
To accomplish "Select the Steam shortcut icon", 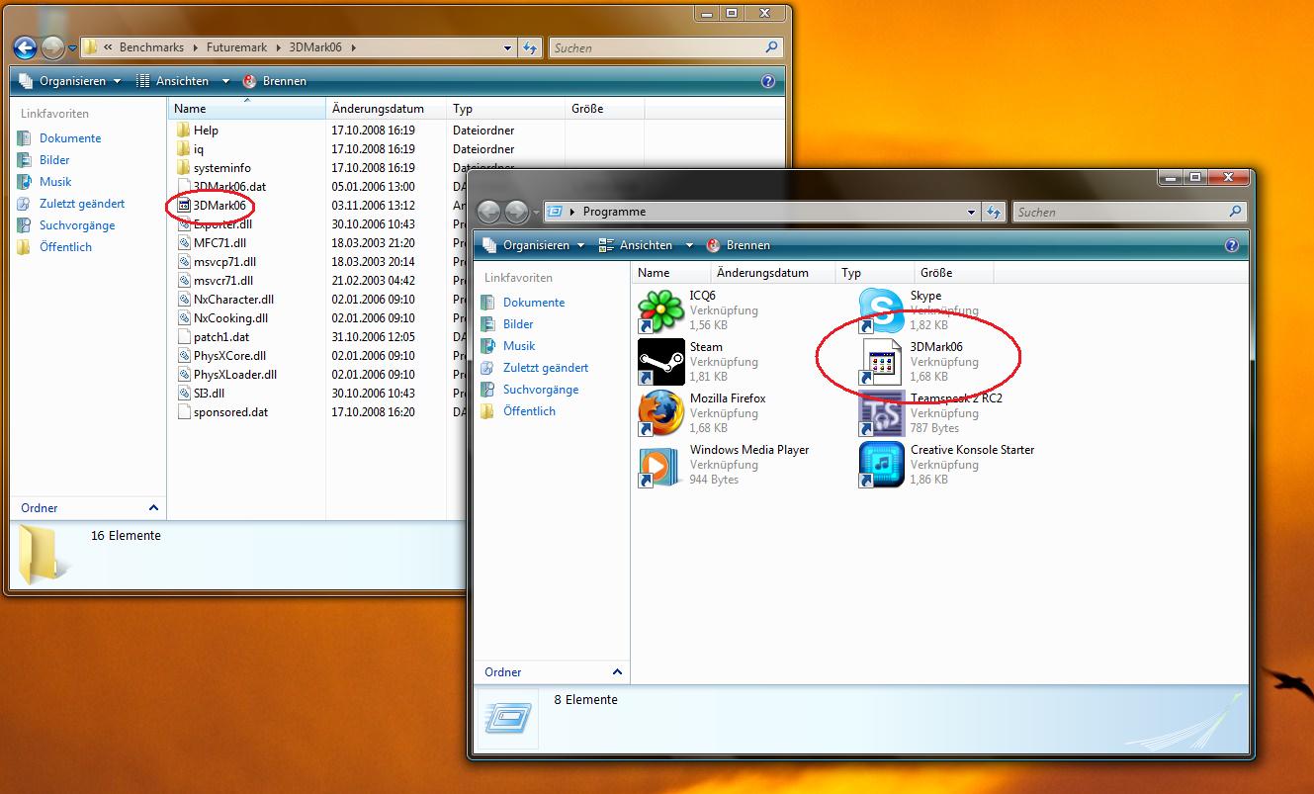I will [660, 362].
